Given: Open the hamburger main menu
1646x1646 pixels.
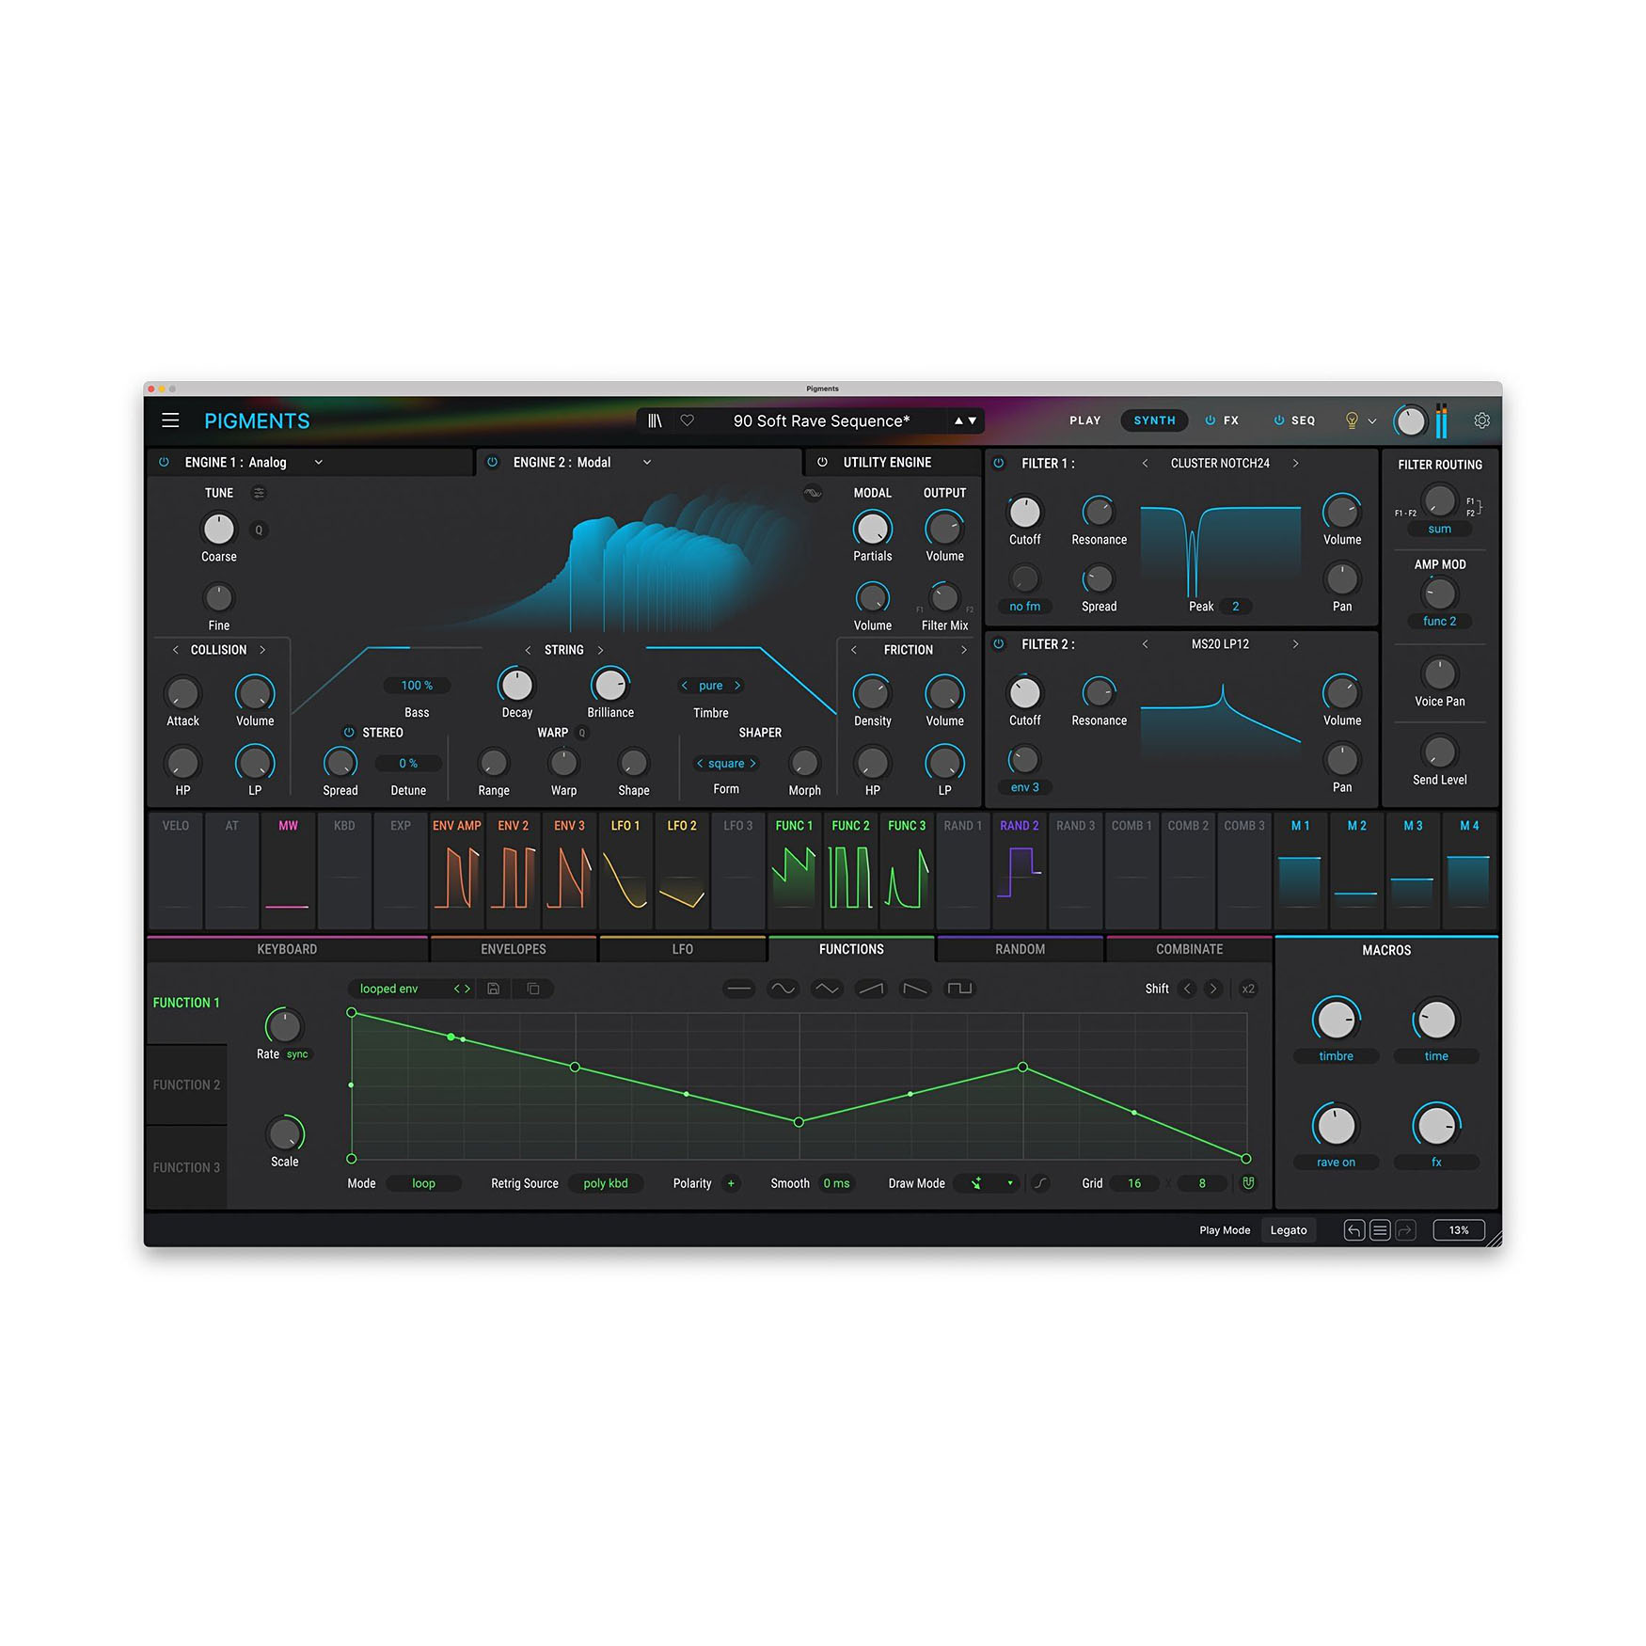Looking at the screenshot, I should pos(170,420).
